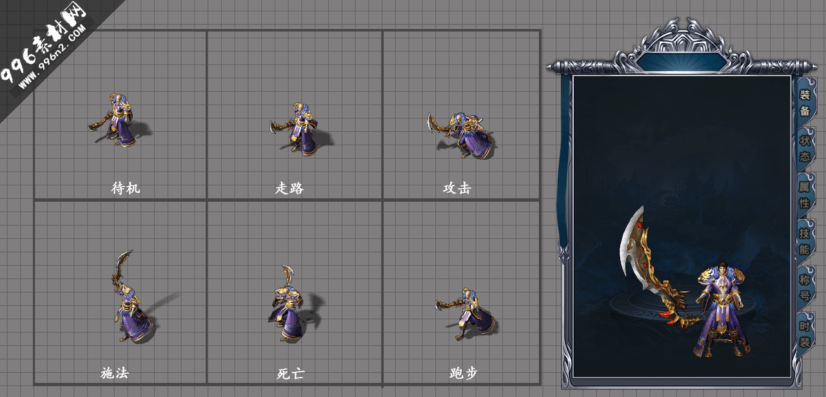Select the 属性 attributes tab
Screen dimensions: 826x397
(x=805, y=195)
